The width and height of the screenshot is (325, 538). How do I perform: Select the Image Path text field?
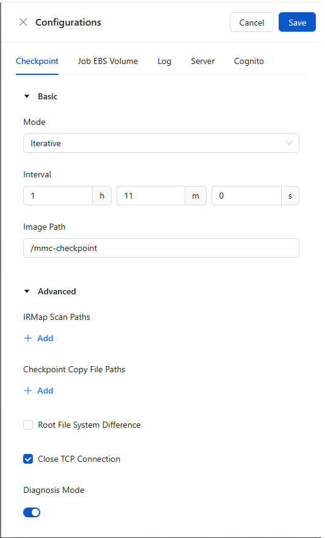click(161, 248)
